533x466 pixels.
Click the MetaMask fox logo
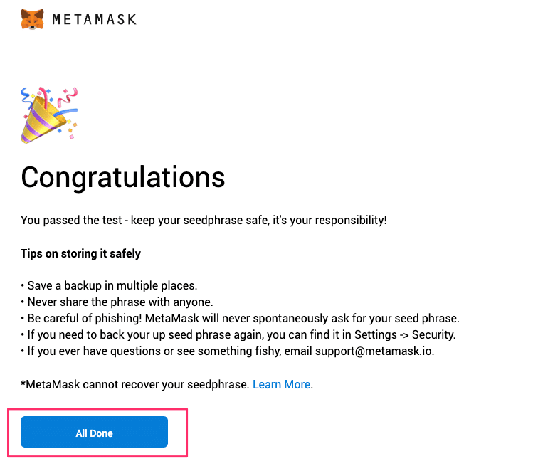(x=31, y=19)
